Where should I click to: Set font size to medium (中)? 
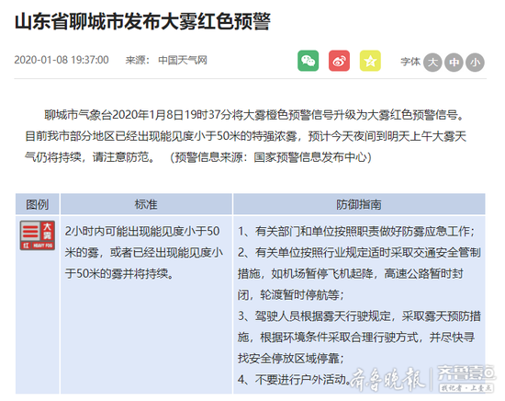tap(454, 63)
